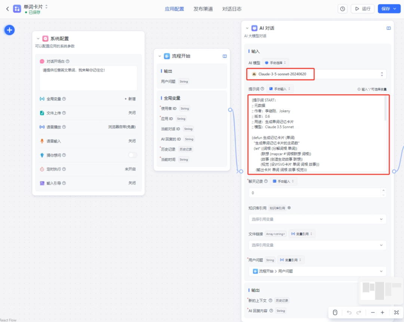Show help for 聊天记录

(x=266, y=181)
